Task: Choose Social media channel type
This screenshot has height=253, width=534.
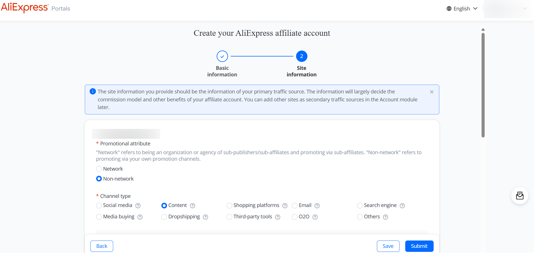Action: [99, 206]
